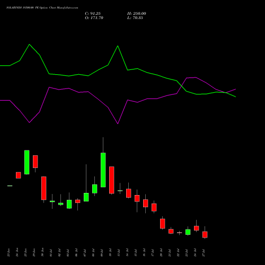Click the 21 Jul date label
This screenshot has height=265, width=265.
[170, 252]
